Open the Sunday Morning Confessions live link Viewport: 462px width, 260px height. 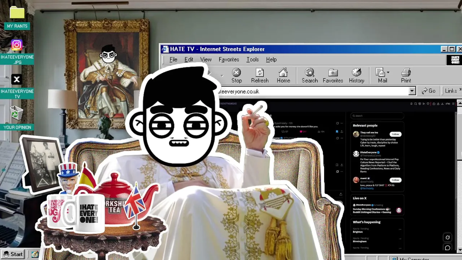tap(372, 211)
